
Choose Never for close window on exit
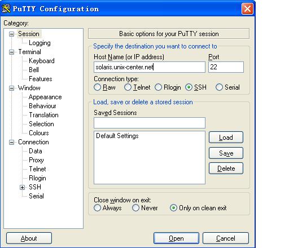pos(135,208)
